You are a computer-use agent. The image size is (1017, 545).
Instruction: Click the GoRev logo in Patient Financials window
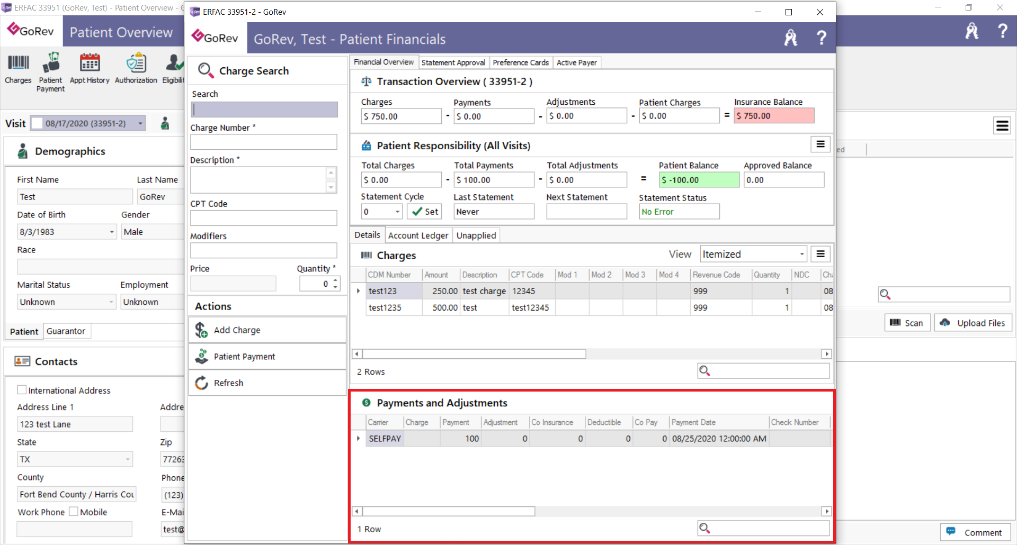point(215,37)
